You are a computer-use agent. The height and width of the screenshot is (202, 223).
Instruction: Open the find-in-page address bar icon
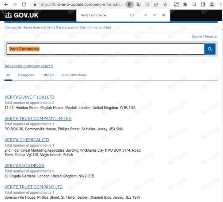click(129, 4)
